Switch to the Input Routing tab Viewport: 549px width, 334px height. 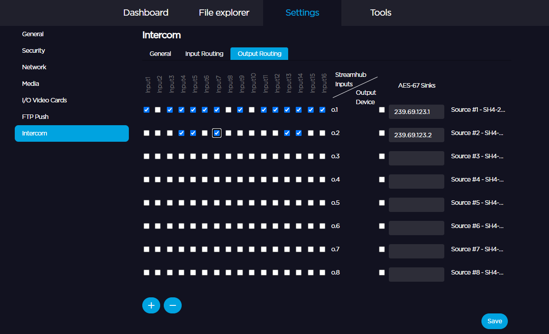coord(204,53)
